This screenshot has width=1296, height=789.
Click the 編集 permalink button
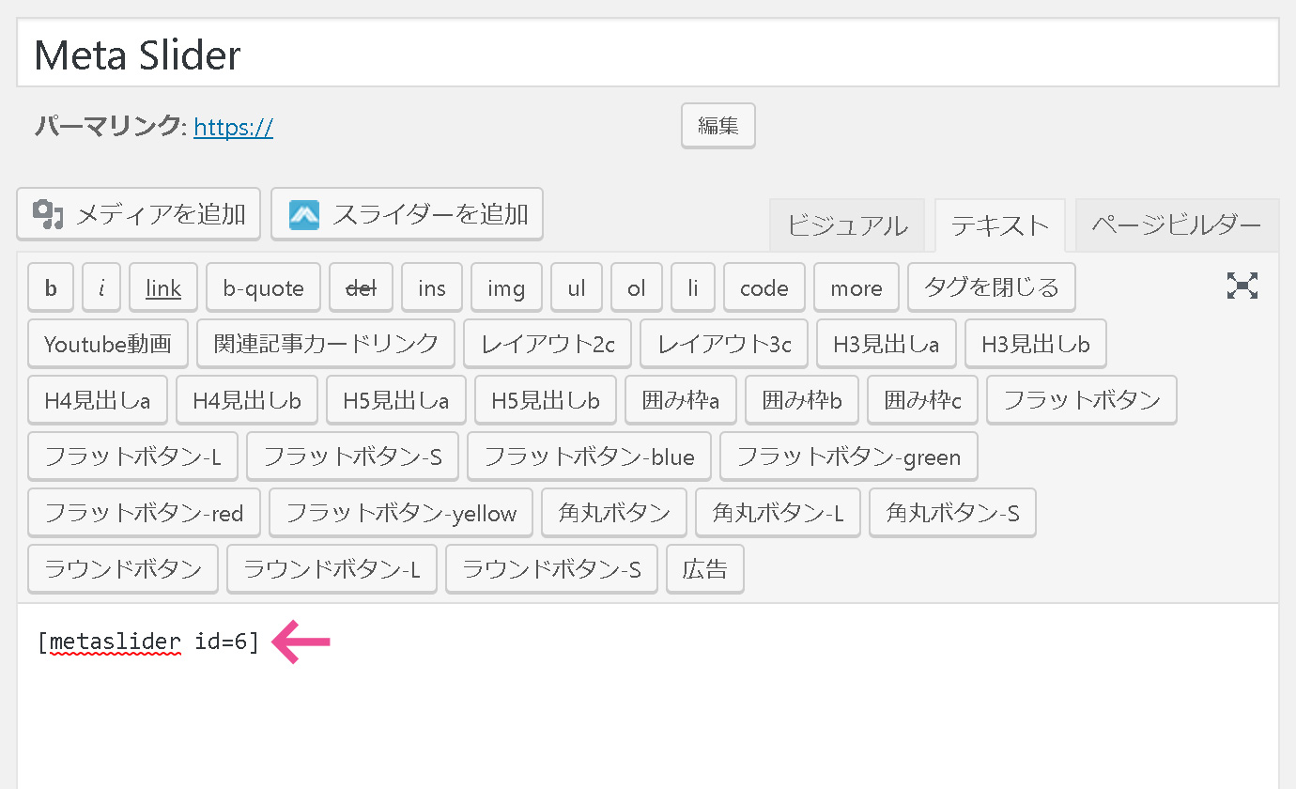(x=717, y=126)
